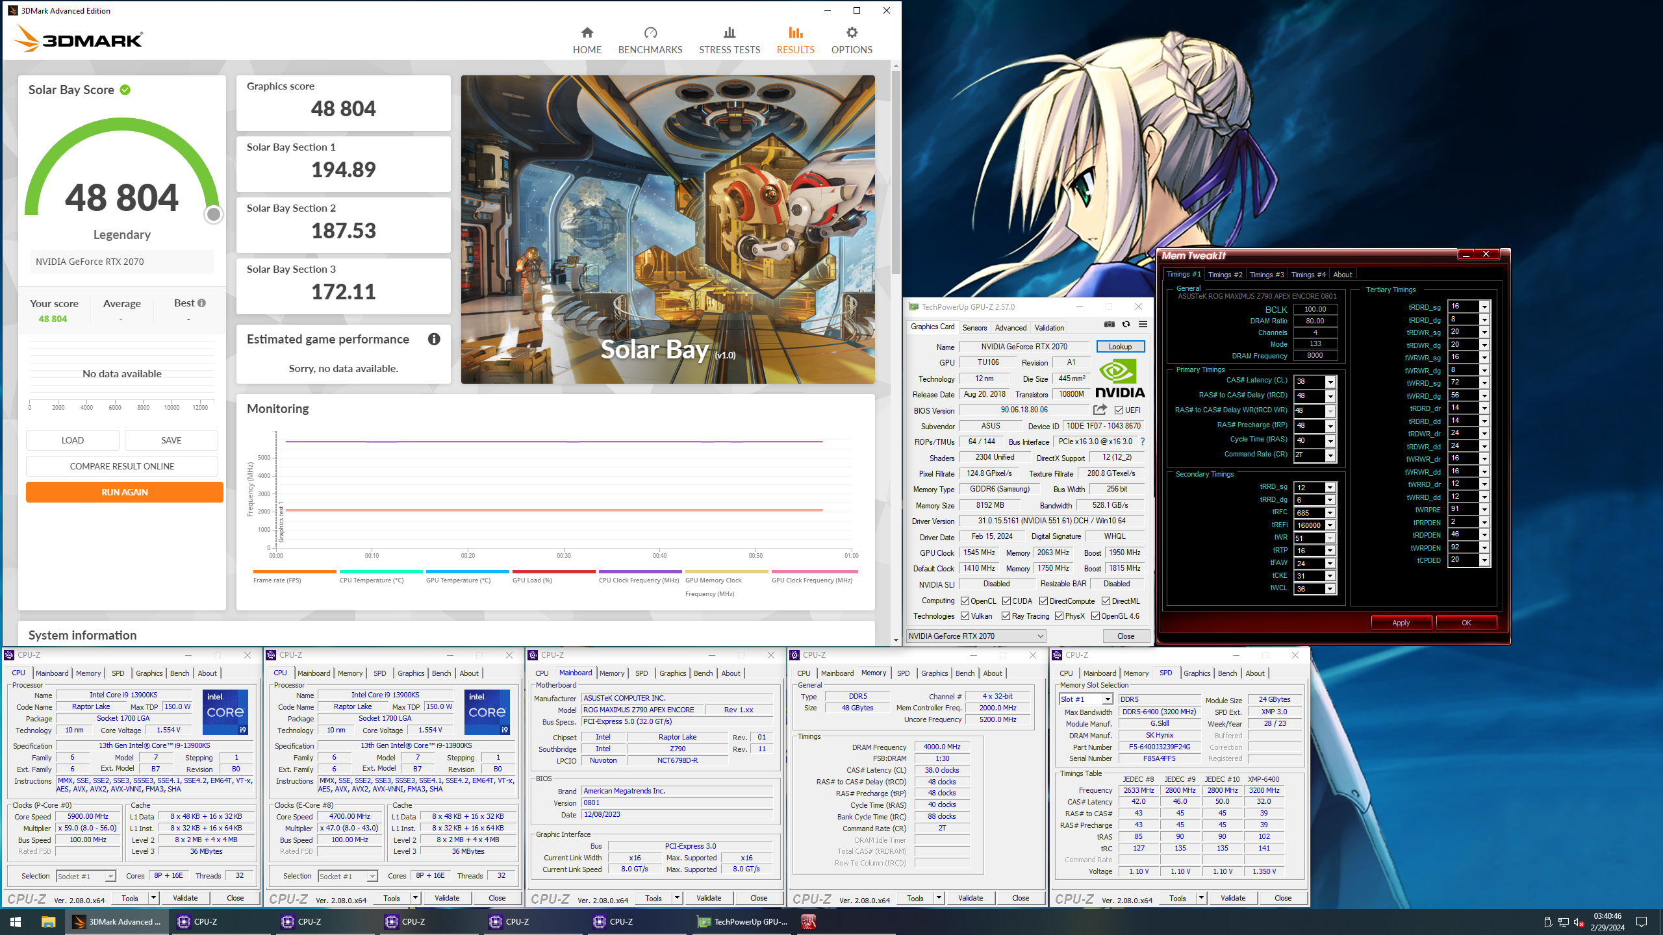
Task: Toggle the OpenGL 4.6 checkbox
Action: (x=1095, y=616)
